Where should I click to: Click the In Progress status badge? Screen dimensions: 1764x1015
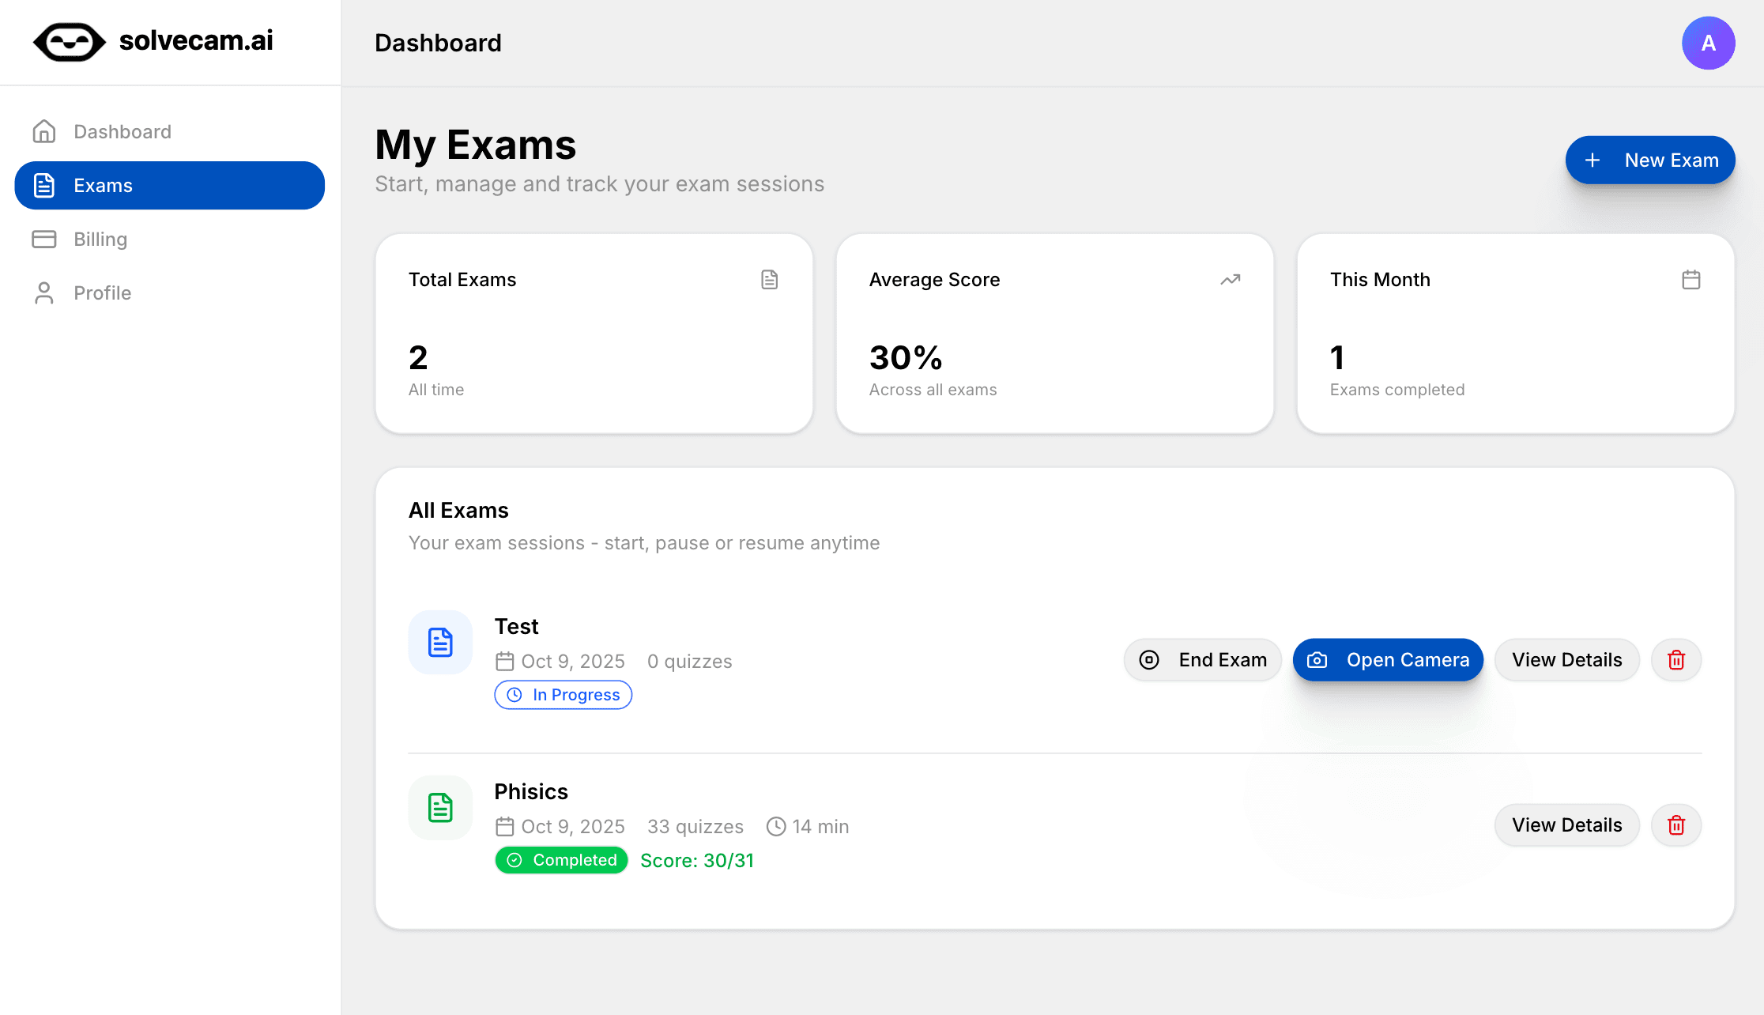click(x=563, y=695)
